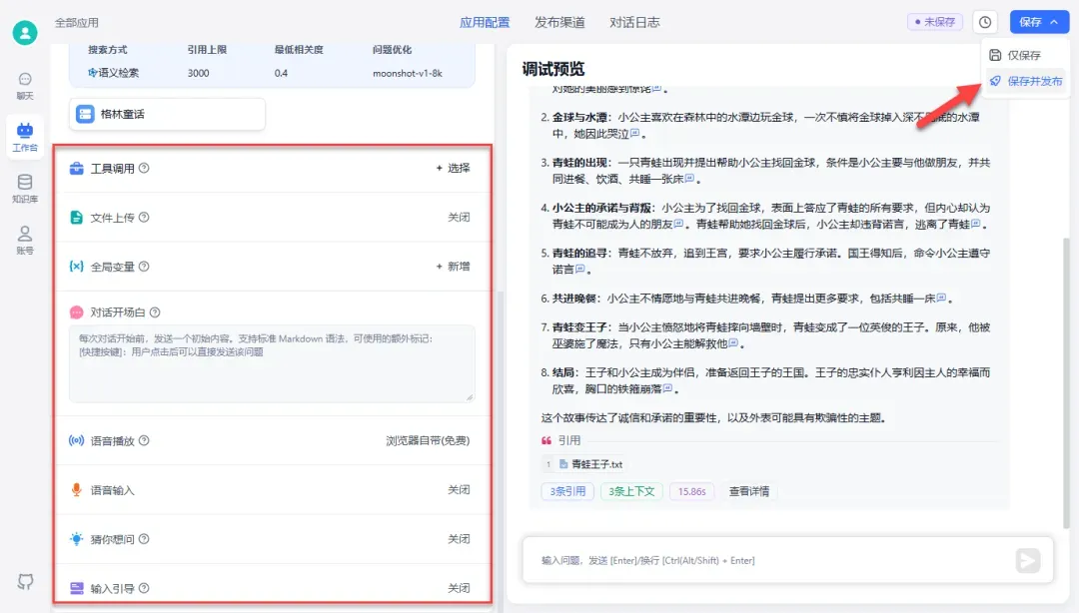
Task: Click + 选择 to add a tool
Action: [453, 168]
